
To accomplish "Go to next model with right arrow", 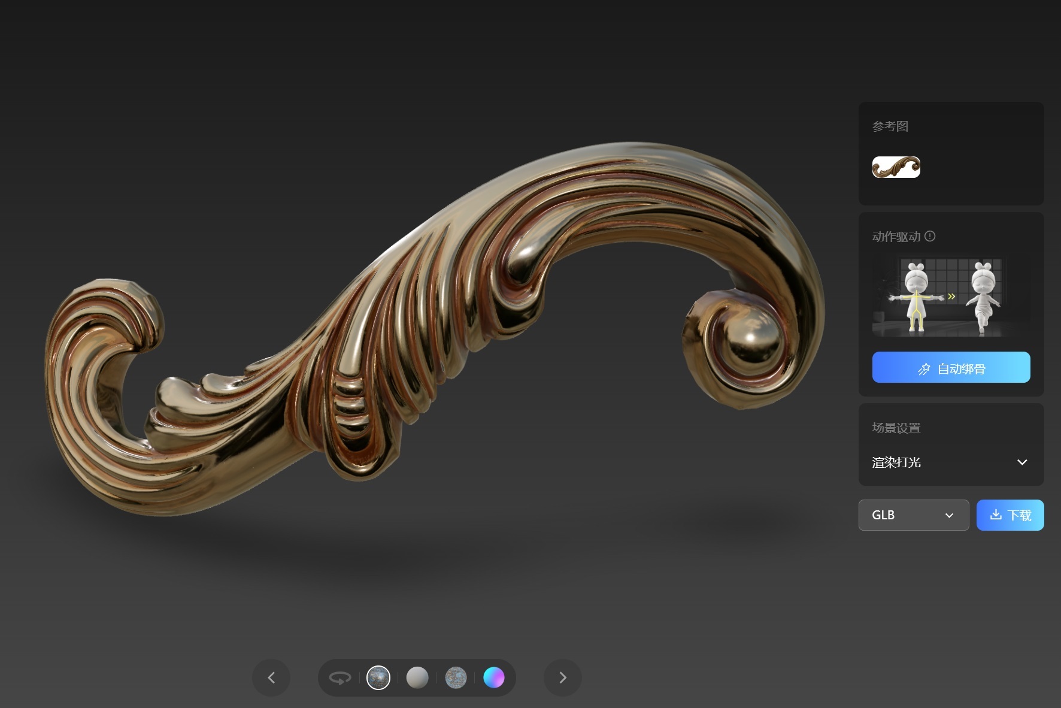I will [x=562, y=678].
